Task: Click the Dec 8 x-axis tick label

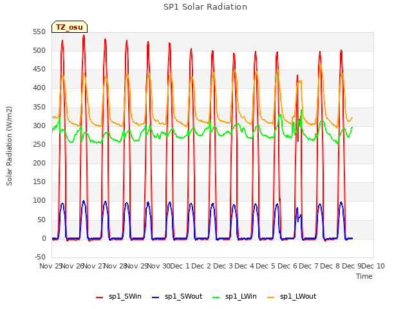Action: coord(330,266)
